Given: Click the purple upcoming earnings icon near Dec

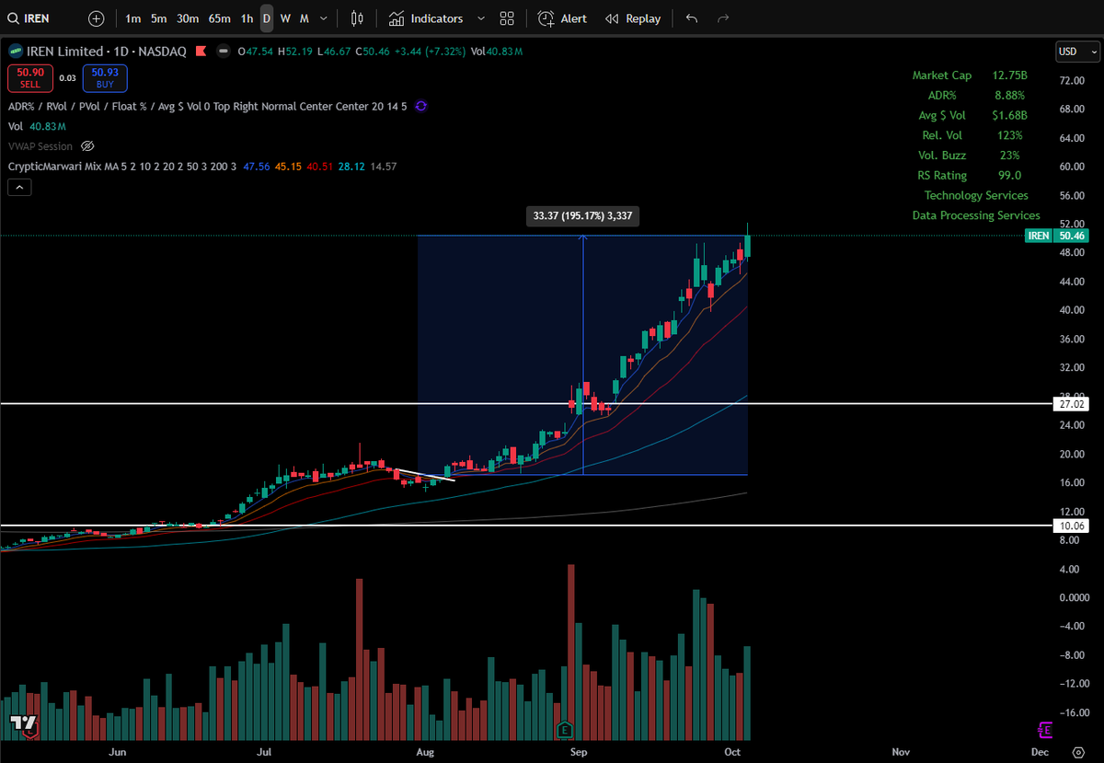Looking at the screenshot, I should pos(1044,730).
